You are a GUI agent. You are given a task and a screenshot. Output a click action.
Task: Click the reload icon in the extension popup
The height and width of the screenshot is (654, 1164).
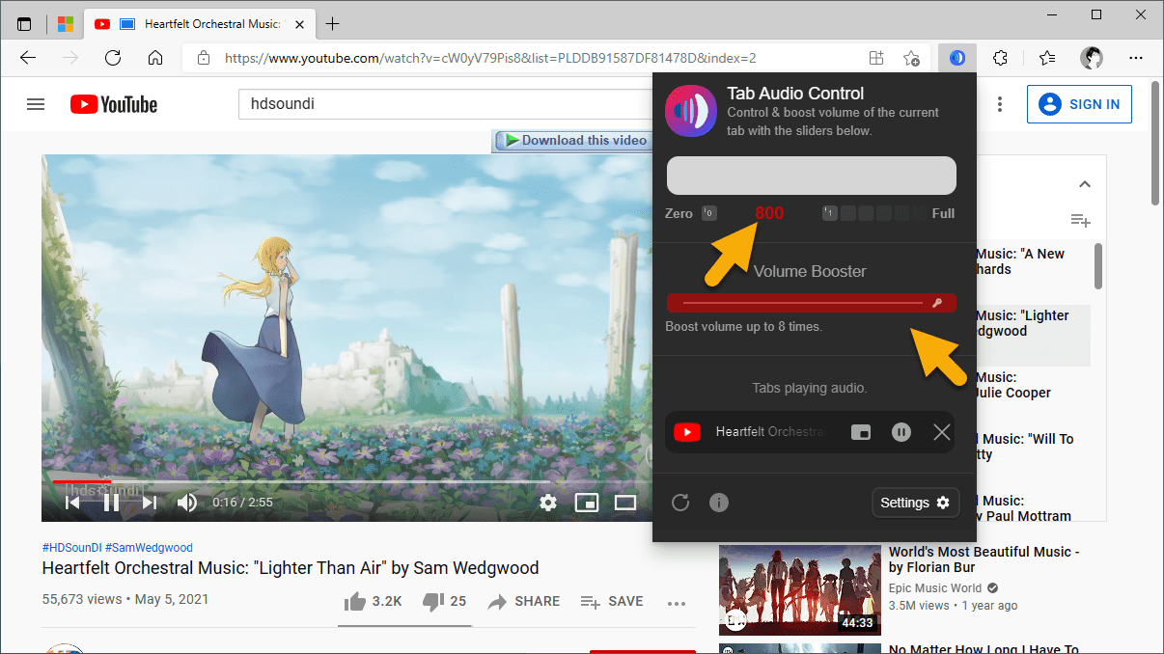pyautogui.click(x=680, y=503)
